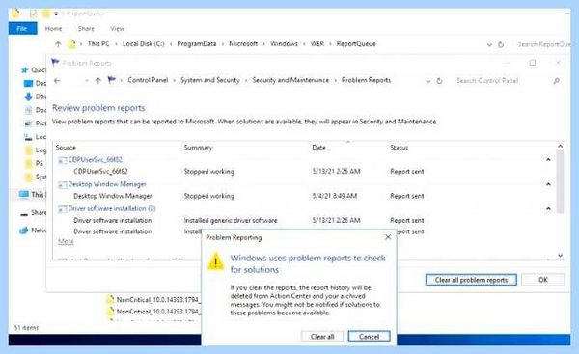The height and width of the screenshot is (354, 579).
Task: Sort by Status column header
Action: pyautogui.click(x=400, y=148)
